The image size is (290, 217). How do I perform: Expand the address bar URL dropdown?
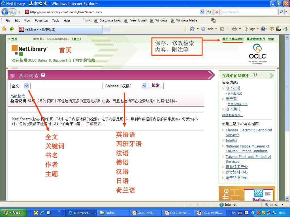tap(202, 12)
